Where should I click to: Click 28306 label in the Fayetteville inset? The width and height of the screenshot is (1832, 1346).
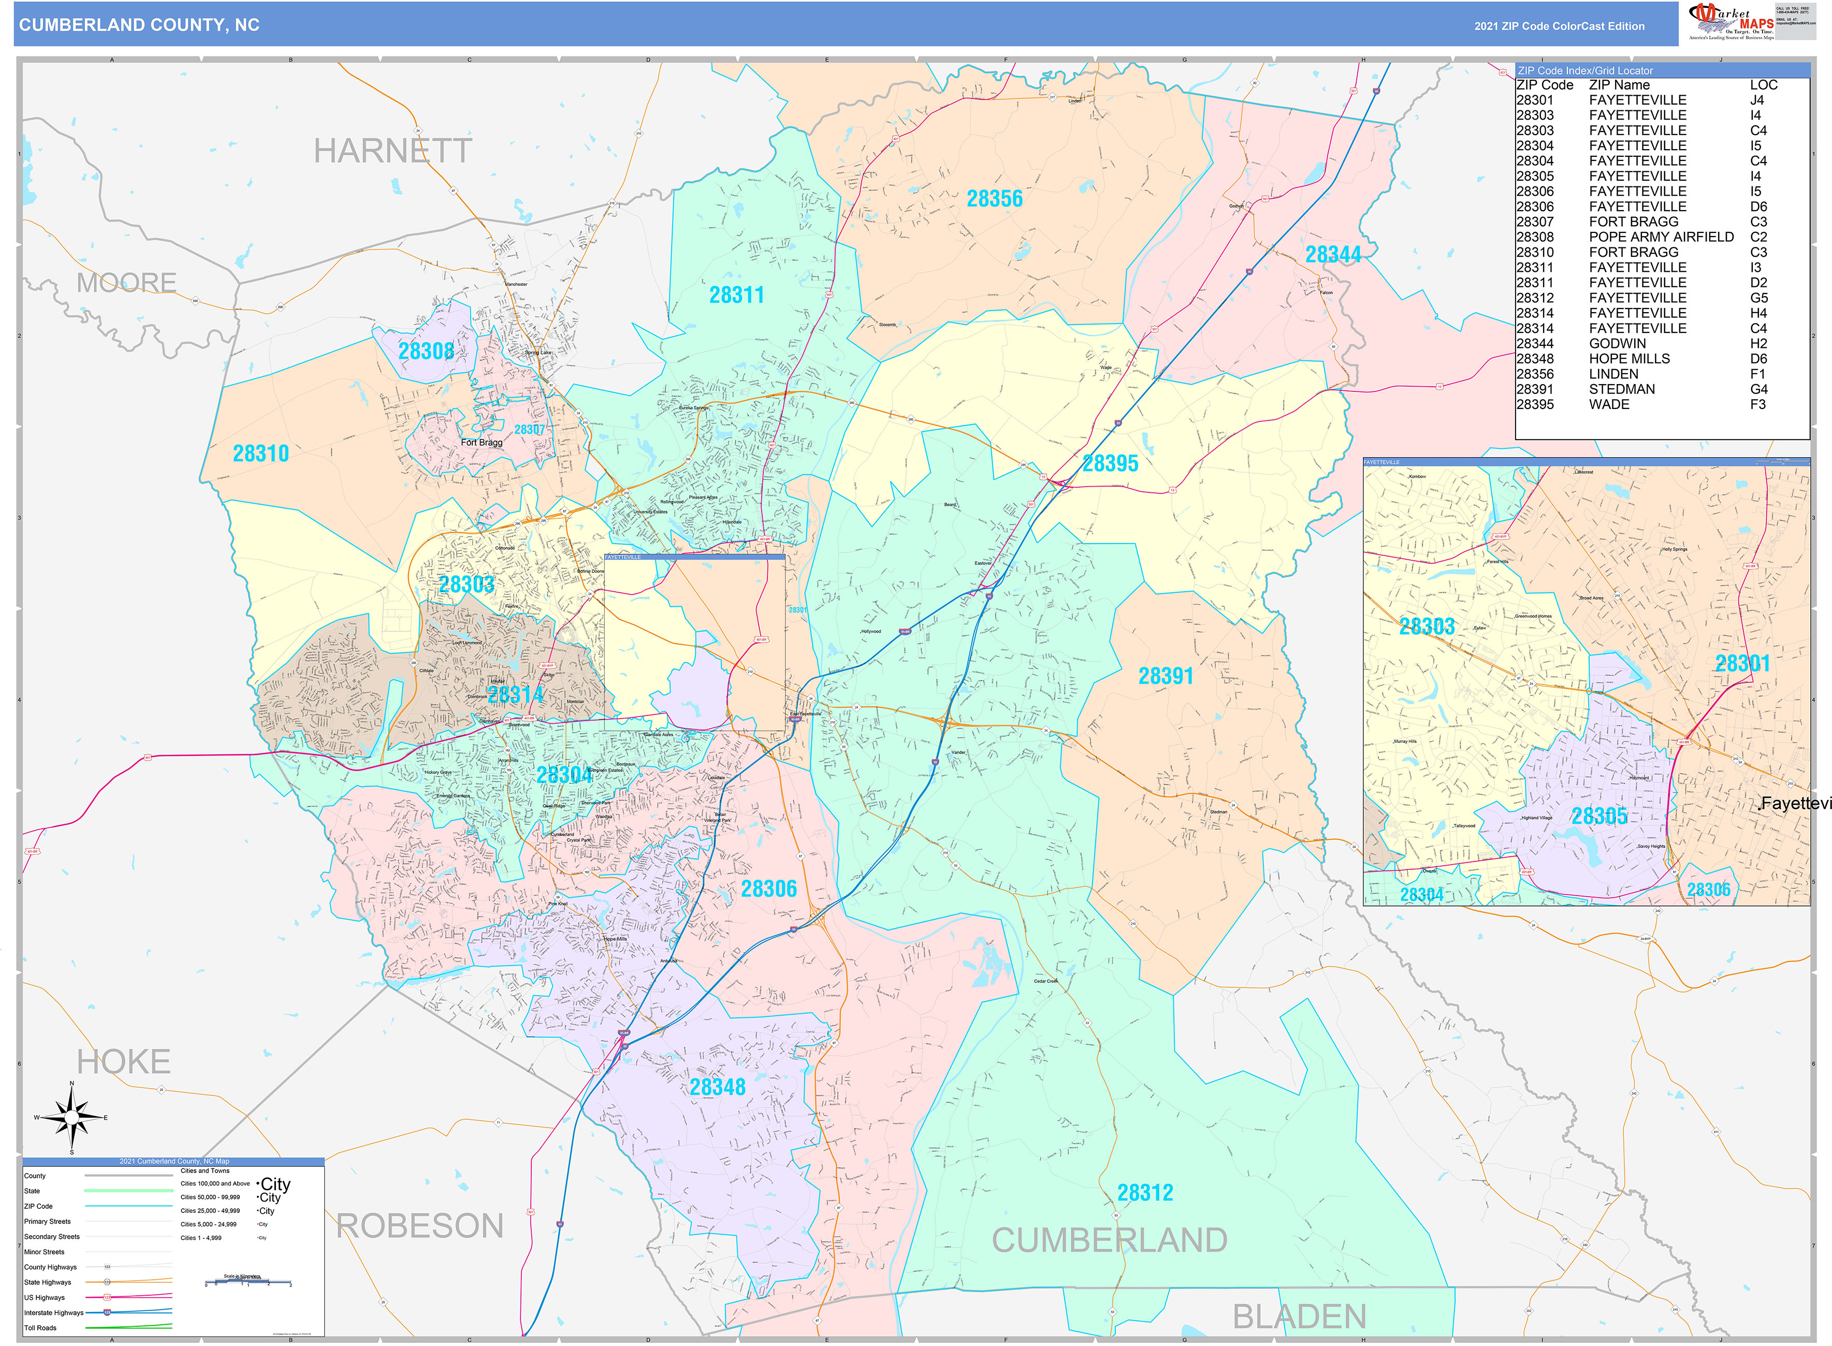coord(1708,890)
